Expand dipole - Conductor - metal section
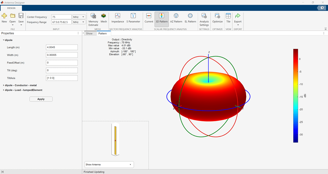The height and width of the screenshot is (174, 328). 20,85
